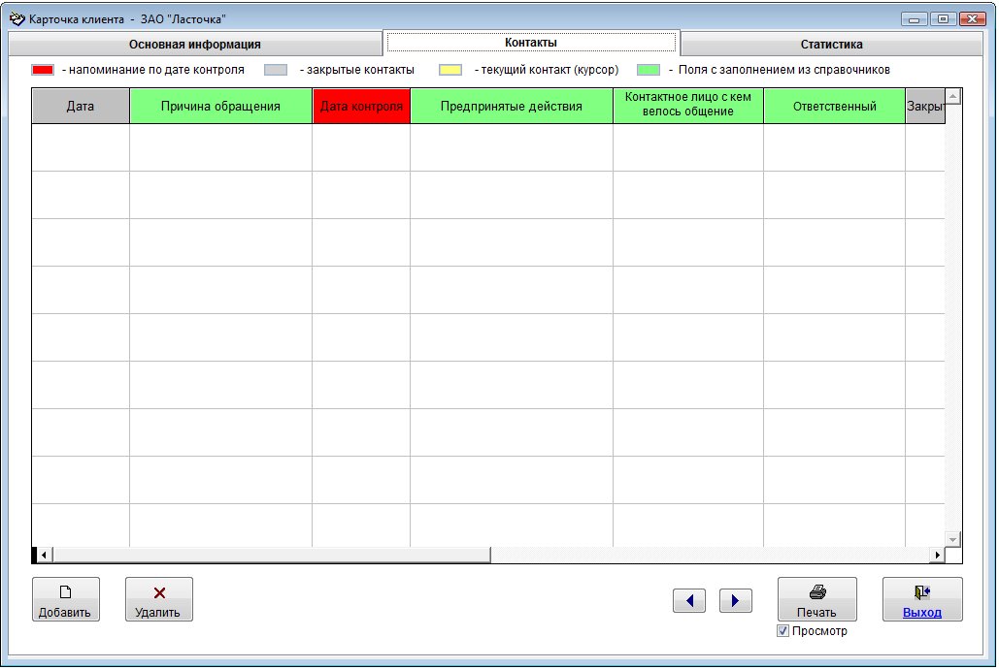The height and width of the screenshot is (669, 999).
Task: Click the Удалить button
Action: (x=158, y=599)
